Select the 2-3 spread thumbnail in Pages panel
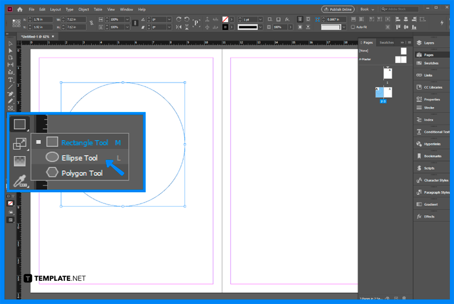This screenshot has width=454, height=304. click(383, 92)
